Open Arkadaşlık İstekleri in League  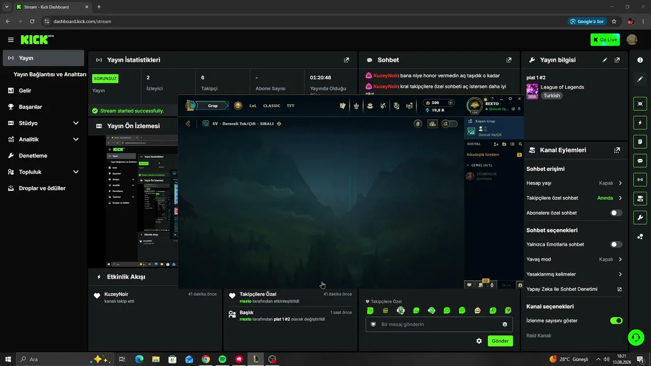(x=483, y=155)
